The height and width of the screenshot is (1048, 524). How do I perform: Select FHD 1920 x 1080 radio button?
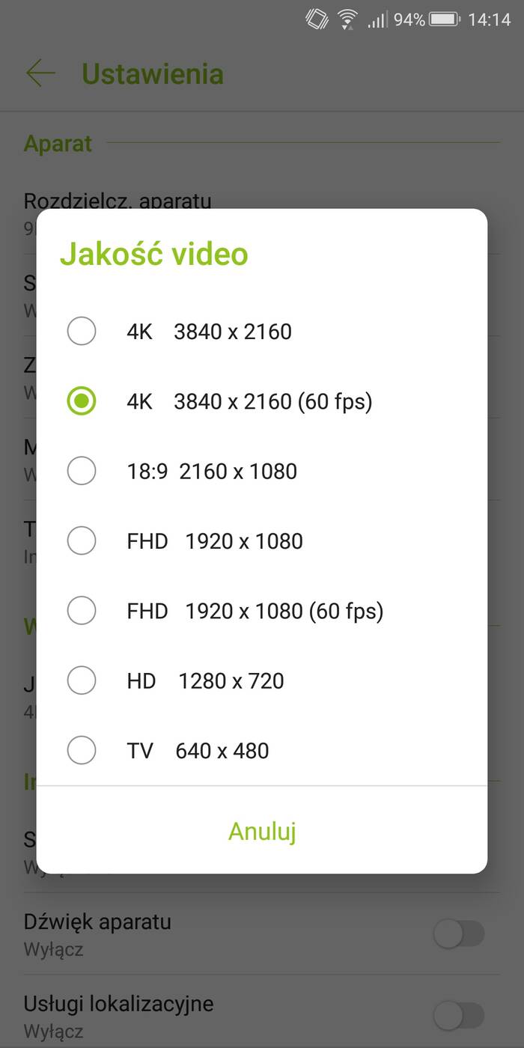coord(82,541)
